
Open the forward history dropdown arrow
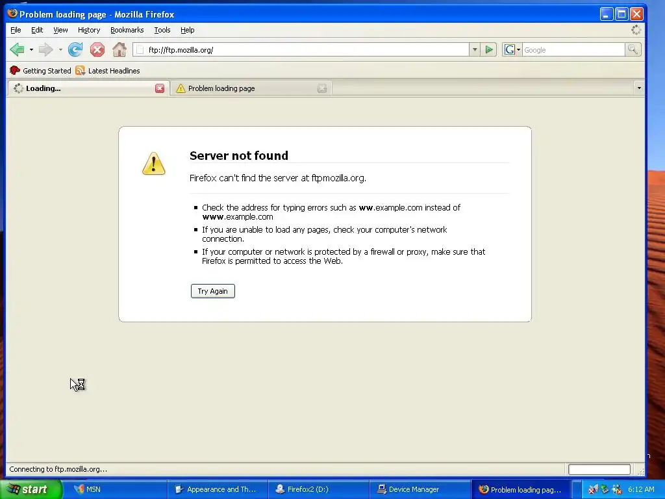[60, 49]
